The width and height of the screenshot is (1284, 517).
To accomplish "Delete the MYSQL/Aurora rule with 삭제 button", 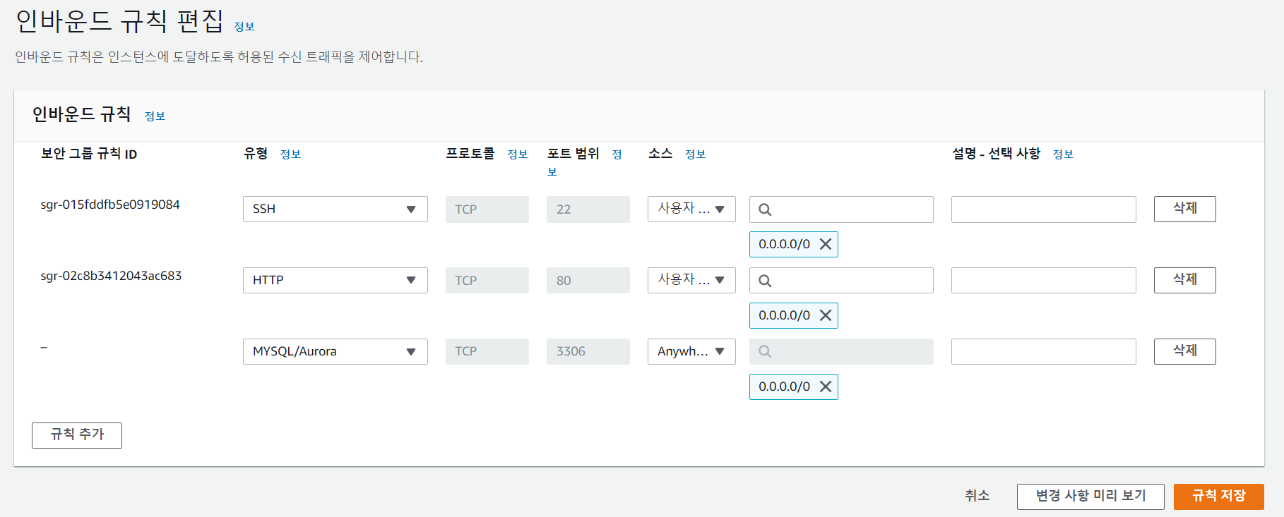I will 1184,351.
